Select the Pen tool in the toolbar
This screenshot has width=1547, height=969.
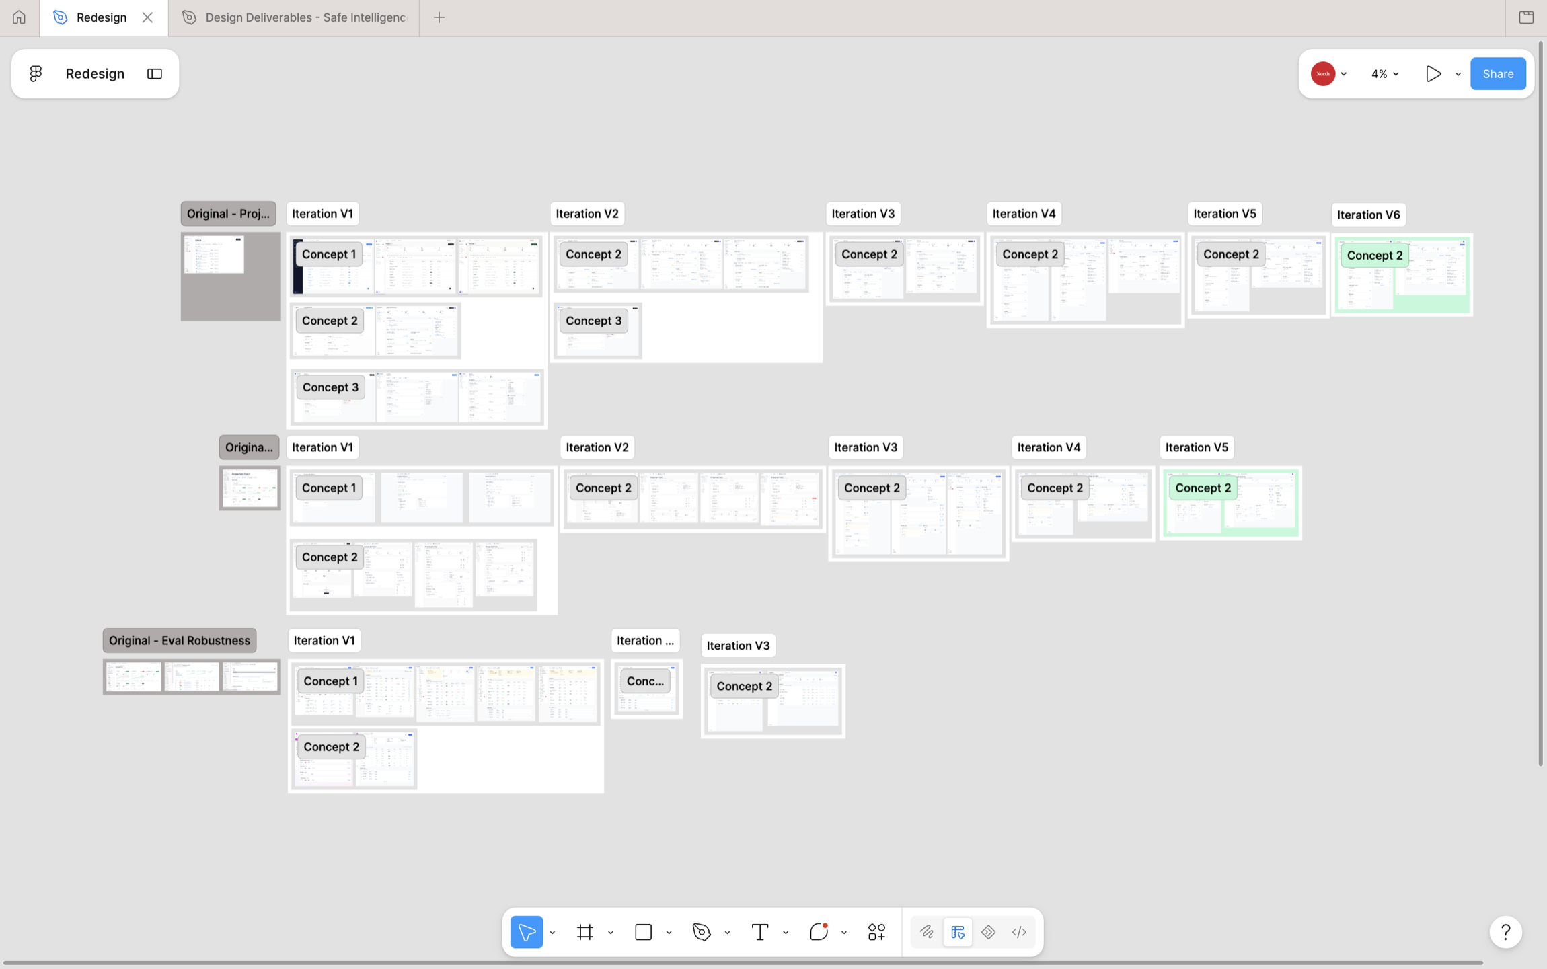pos(702,932)
